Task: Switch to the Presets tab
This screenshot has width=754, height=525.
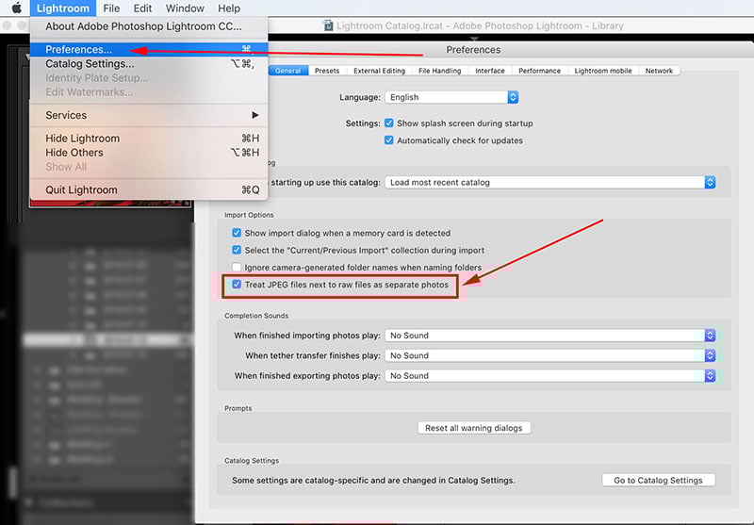Action: [327, 71]
